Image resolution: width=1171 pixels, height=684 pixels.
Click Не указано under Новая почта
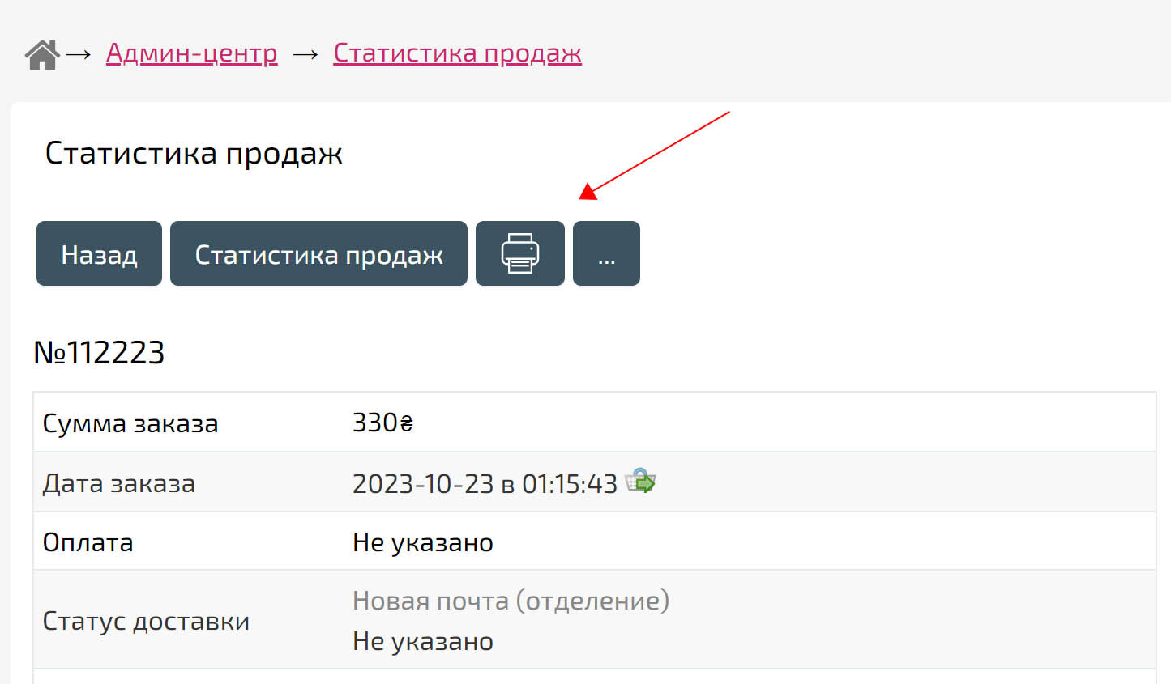tap(422, 641)
